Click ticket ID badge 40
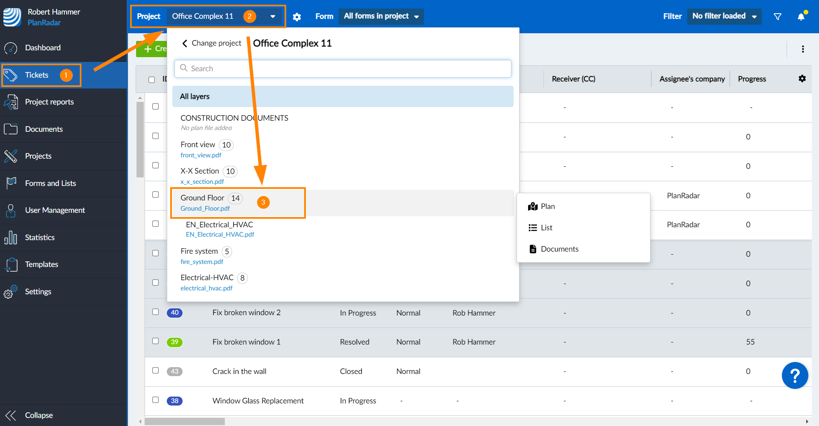Screen dimensions: 819x426 coord(174,313)
